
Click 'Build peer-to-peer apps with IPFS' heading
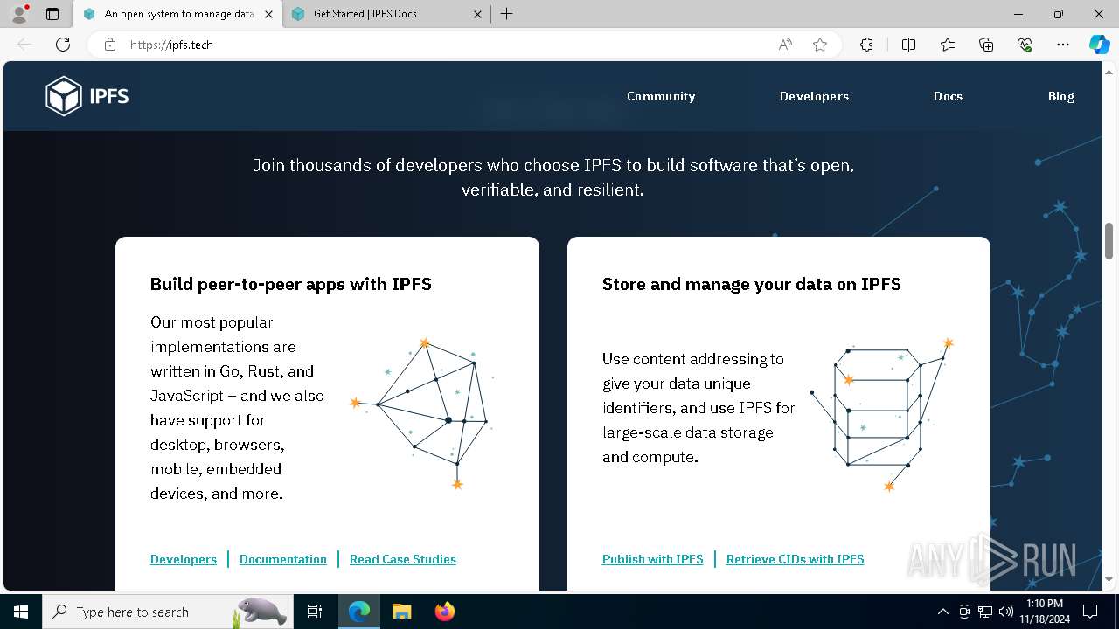(291, 284)
